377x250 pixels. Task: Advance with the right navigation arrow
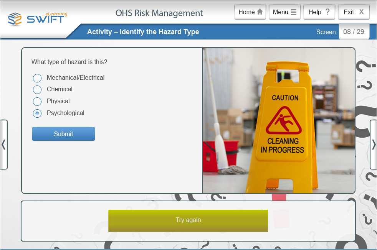[x=373, y=145]
